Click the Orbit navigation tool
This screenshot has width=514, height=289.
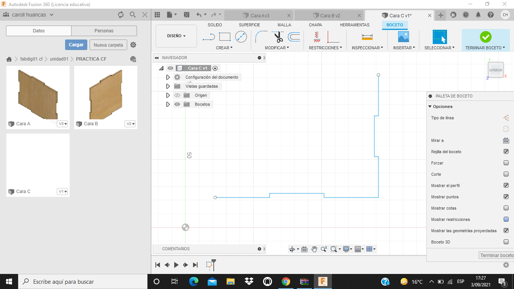pos(292,249)
